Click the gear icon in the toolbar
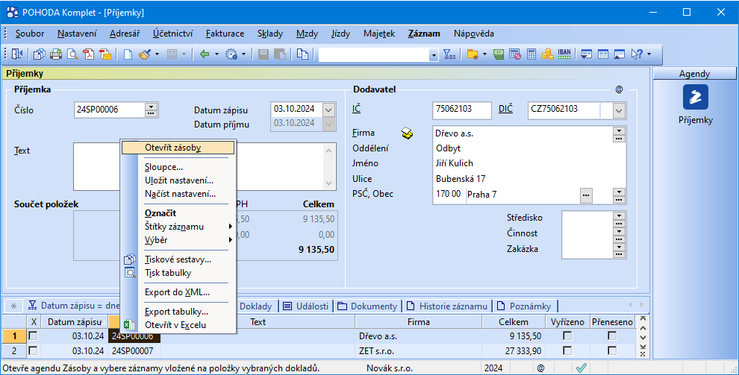This screenshot has width=739, height=375. (231, 54)
